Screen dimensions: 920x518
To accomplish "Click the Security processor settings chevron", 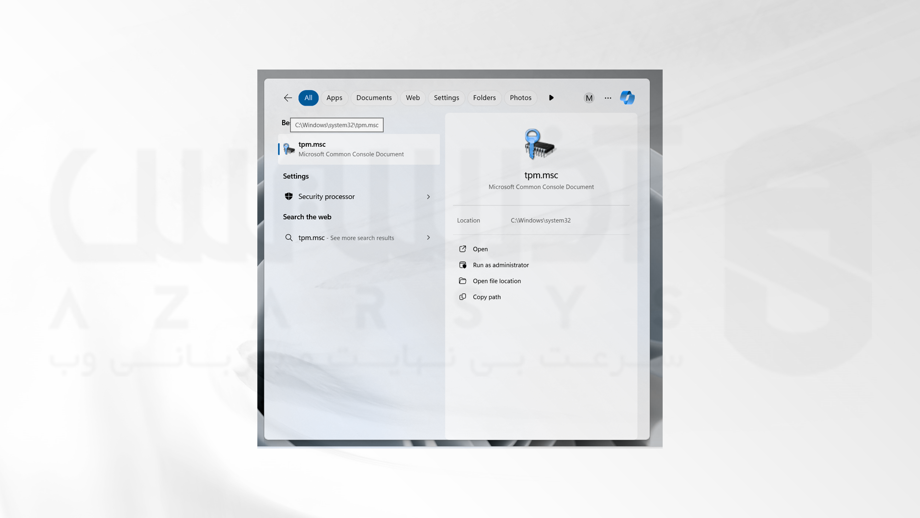I will pyautogui.click(x=428, y=197).
